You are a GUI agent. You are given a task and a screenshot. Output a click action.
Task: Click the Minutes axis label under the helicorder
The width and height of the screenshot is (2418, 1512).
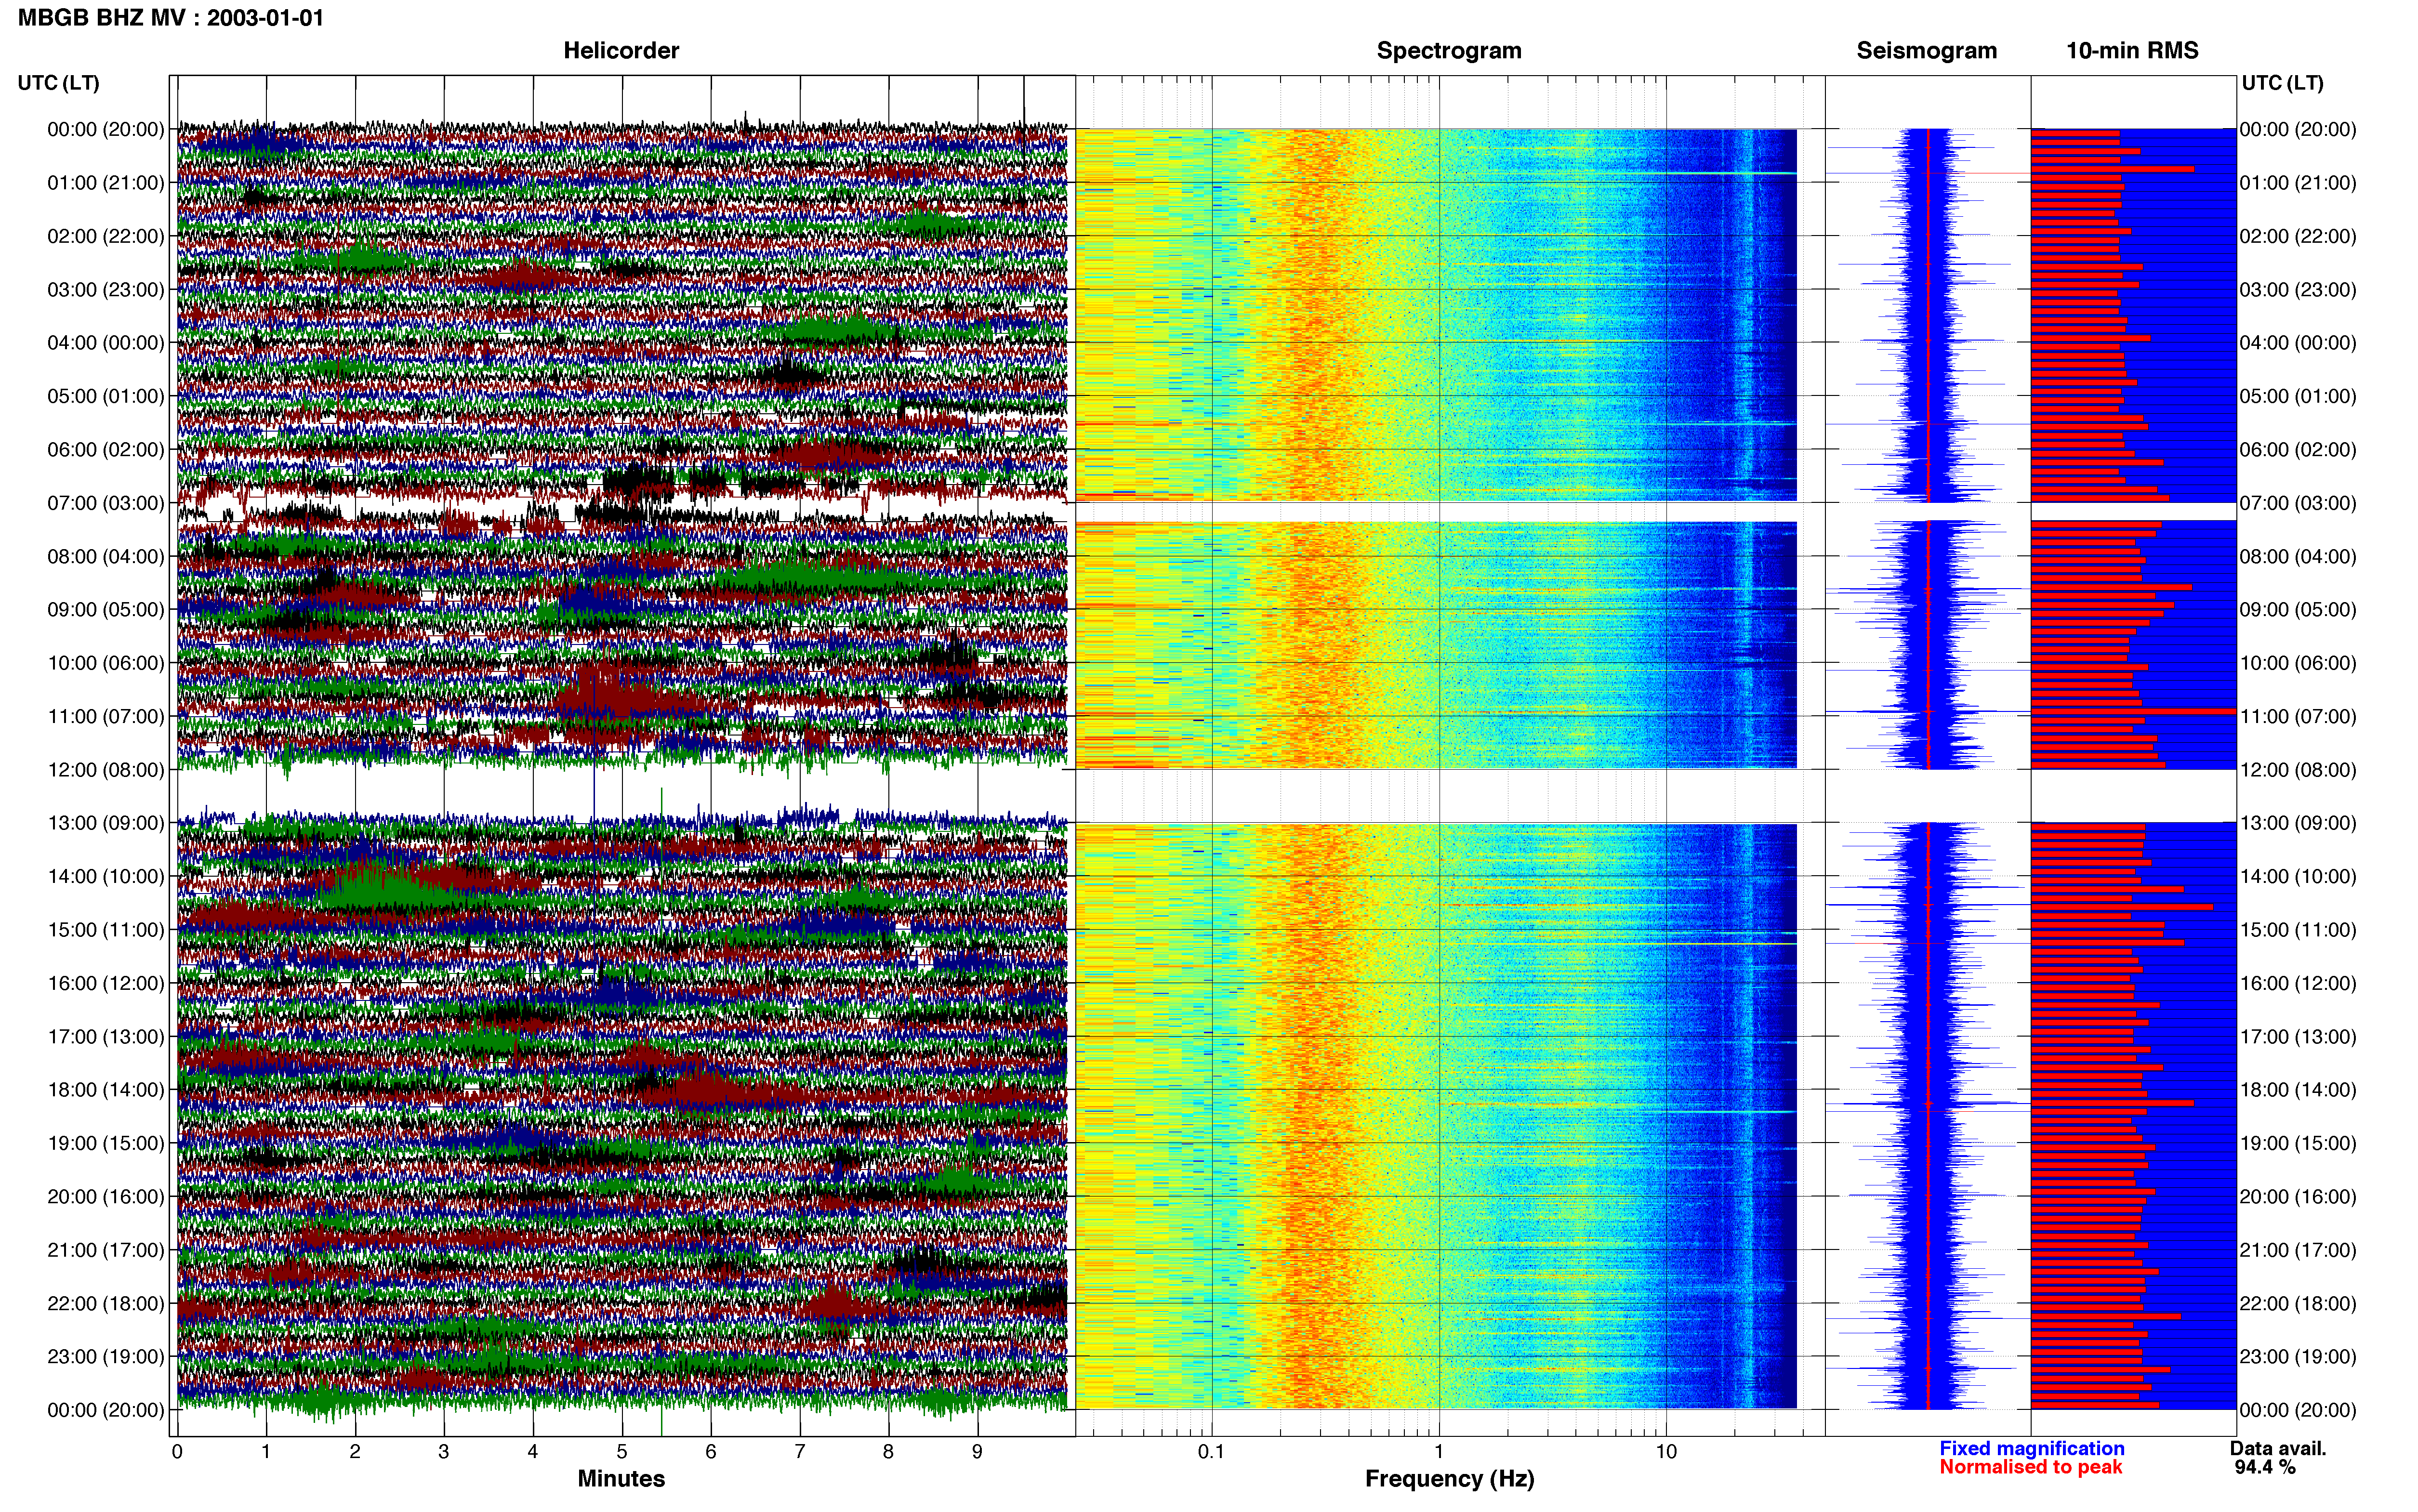click(x=621, y=1478)
